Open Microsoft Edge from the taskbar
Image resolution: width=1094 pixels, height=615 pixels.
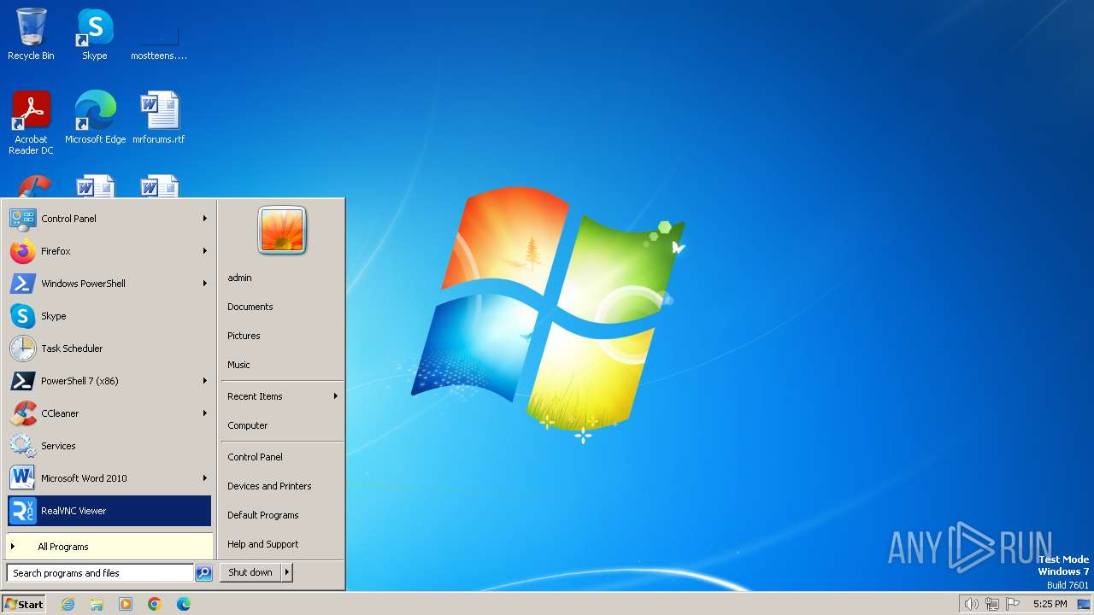coord(184,604)
